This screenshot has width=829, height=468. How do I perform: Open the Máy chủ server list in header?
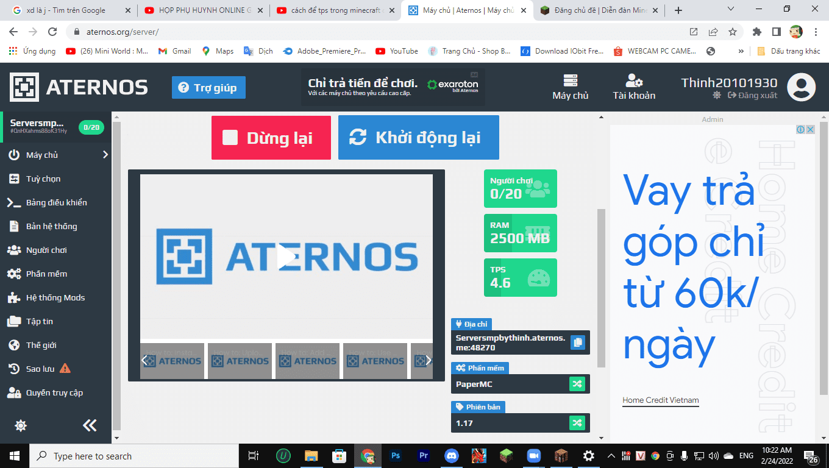pos(571,87)
